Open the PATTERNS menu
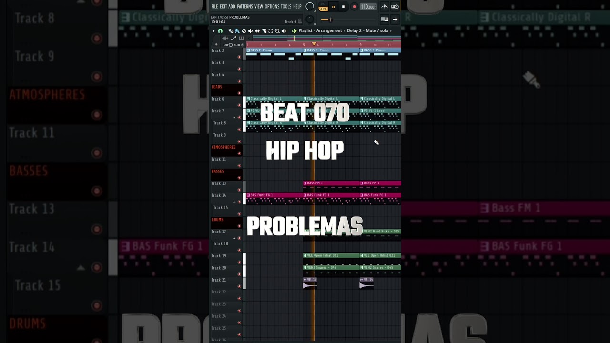 point(245,7)
